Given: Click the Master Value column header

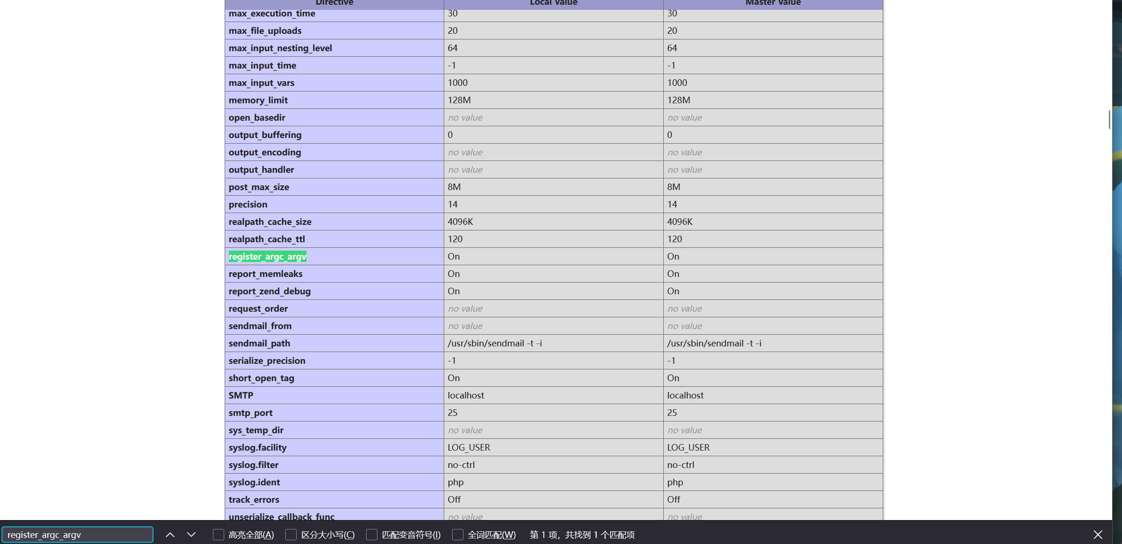Looking at the screenshot, I should tap(773, 3).
